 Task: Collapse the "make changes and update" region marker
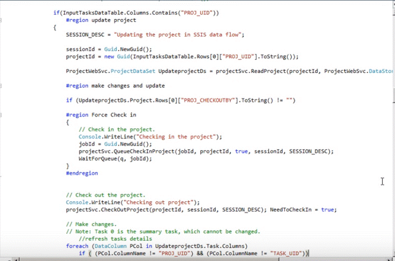pyautogui.click(x=1, y=86)
